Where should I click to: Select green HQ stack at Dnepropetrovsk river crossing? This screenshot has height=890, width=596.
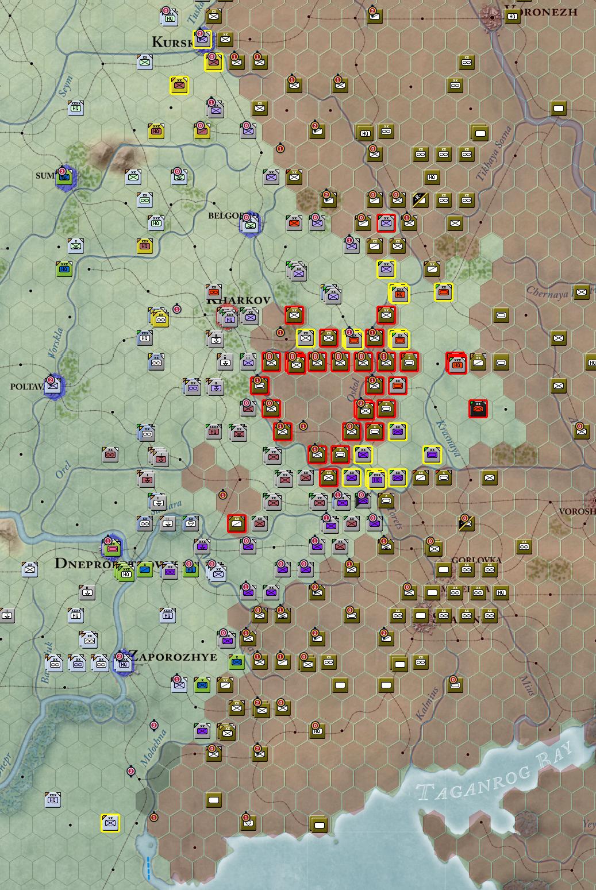coord(125,572)
